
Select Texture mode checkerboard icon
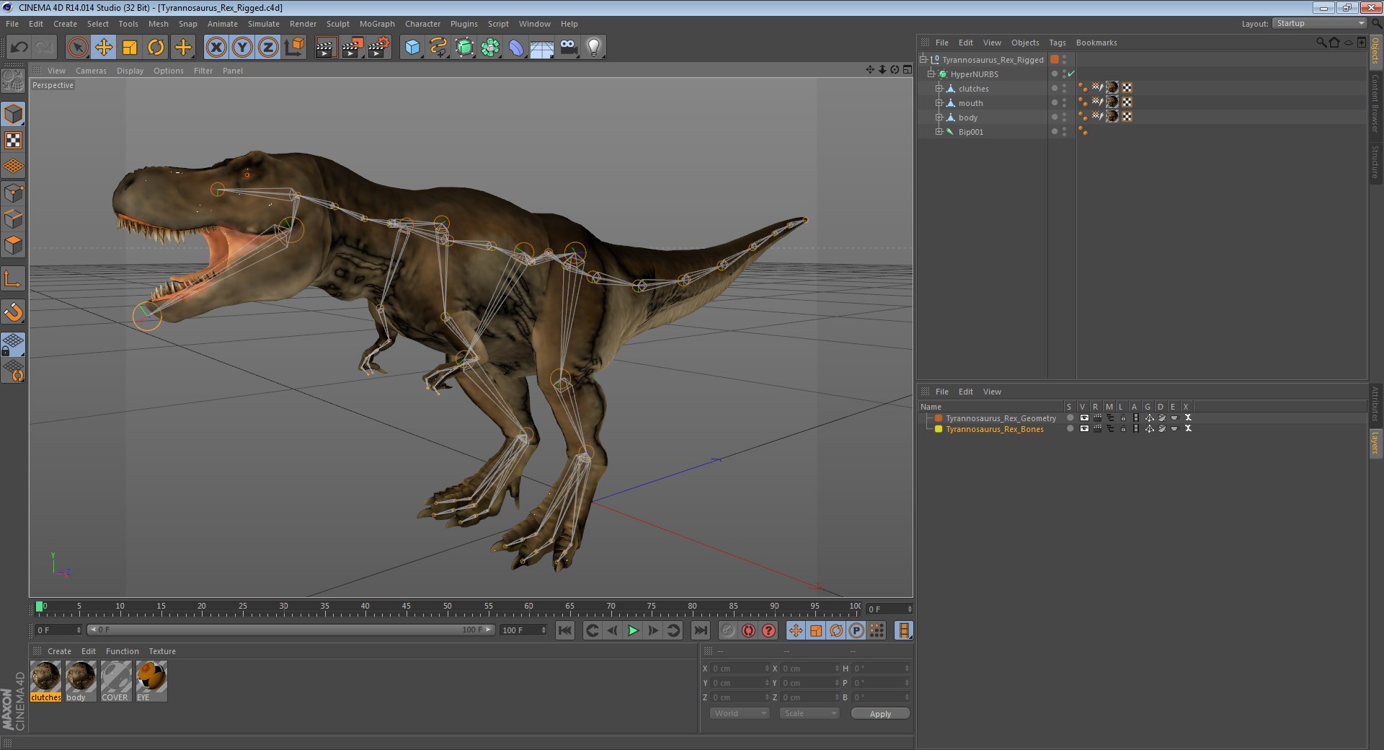click(x=13, y=140)
